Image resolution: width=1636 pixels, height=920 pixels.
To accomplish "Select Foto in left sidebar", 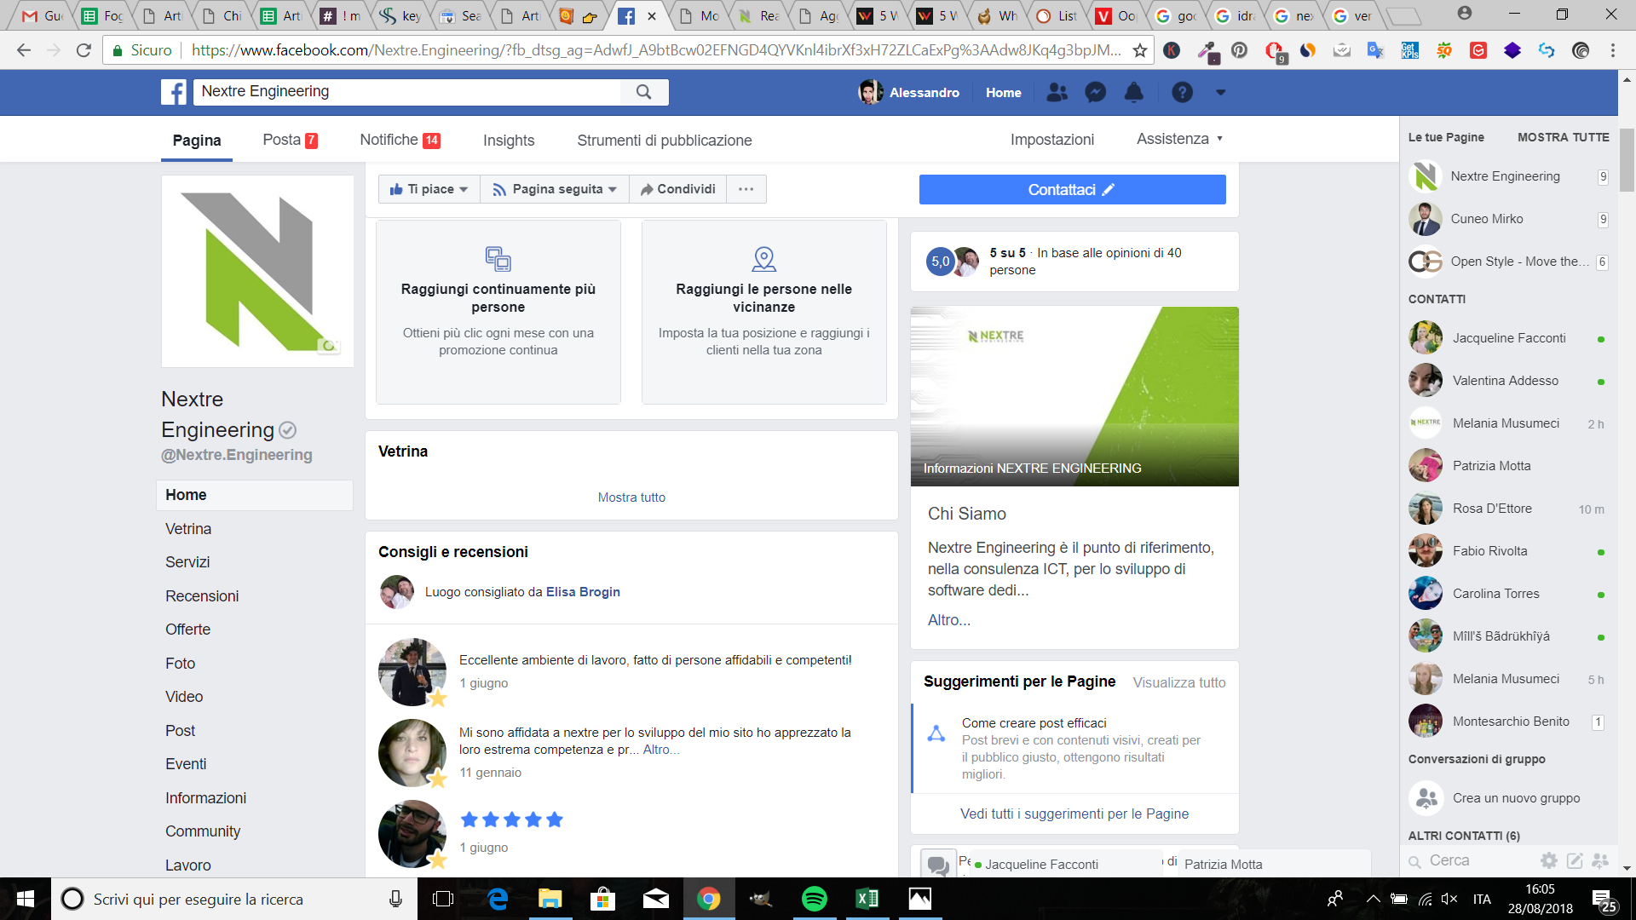I will (180, 664).
